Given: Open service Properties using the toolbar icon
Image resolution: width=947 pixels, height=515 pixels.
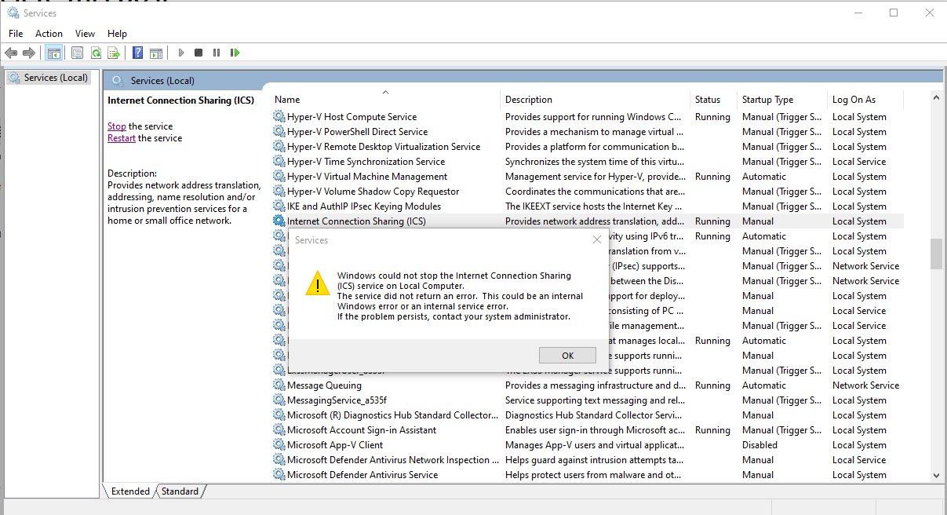Looking at the screenshot, I should (x=76, y=53).
